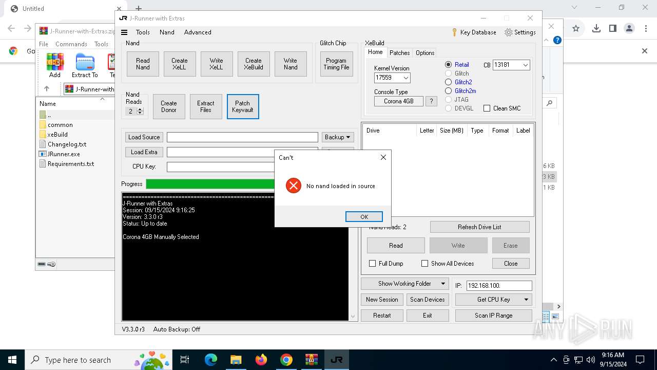Open Task View on taskbar
This screenshot has width=657, height=370.
185,360
